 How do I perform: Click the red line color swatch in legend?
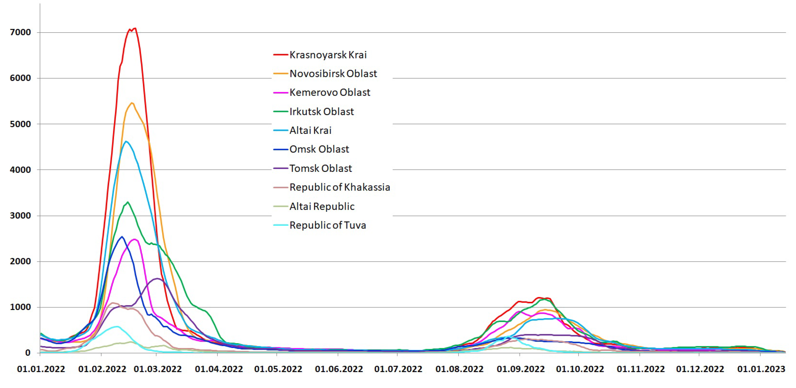coord(280,55)
